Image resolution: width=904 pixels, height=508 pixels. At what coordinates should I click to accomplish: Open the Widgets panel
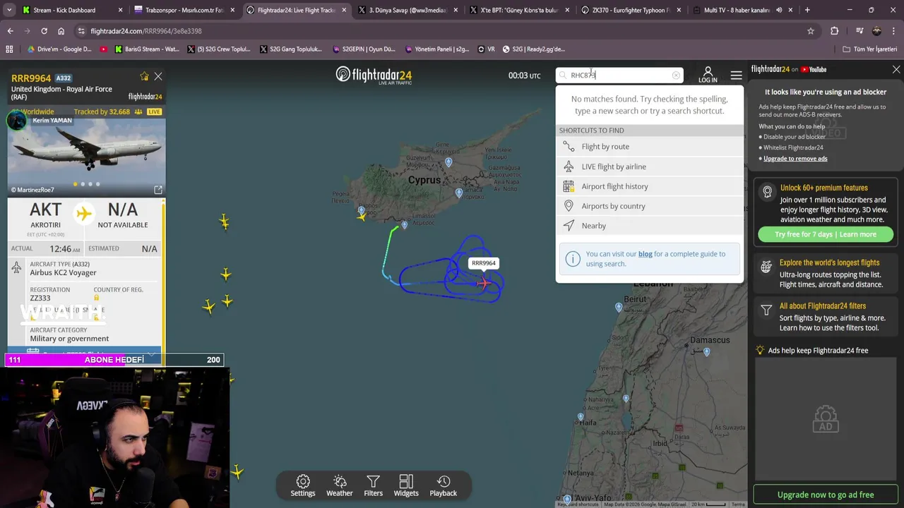406,485
